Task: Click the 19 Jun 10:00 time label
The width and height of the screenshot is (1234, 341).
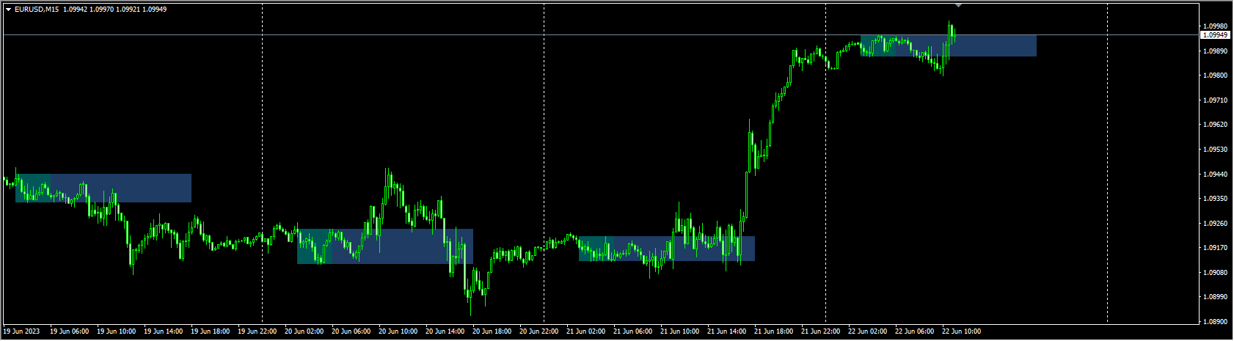Action: tap(116, 331)
